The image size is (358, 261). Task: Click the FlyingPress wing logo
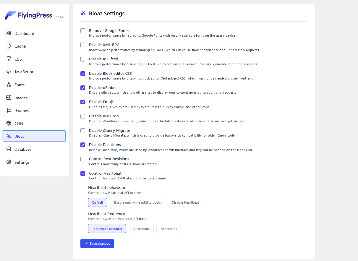click(10, 15)
